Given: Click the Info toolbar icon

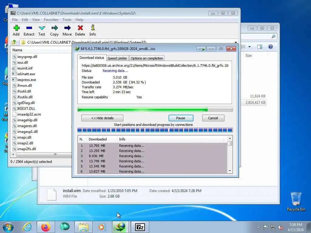Looking at the screenshot, I should 93,31.
